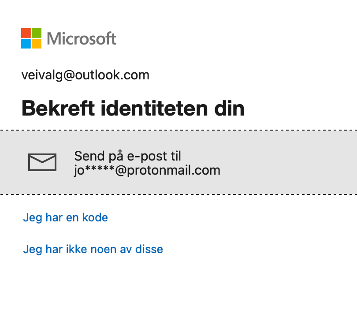Click the Microsoft four-square logo

coord(31,38)
